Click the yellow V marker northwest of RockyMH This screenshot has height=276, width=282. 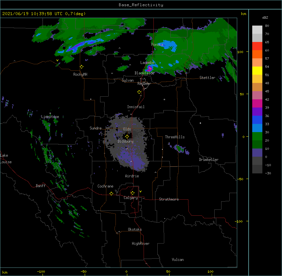[57, 60]
